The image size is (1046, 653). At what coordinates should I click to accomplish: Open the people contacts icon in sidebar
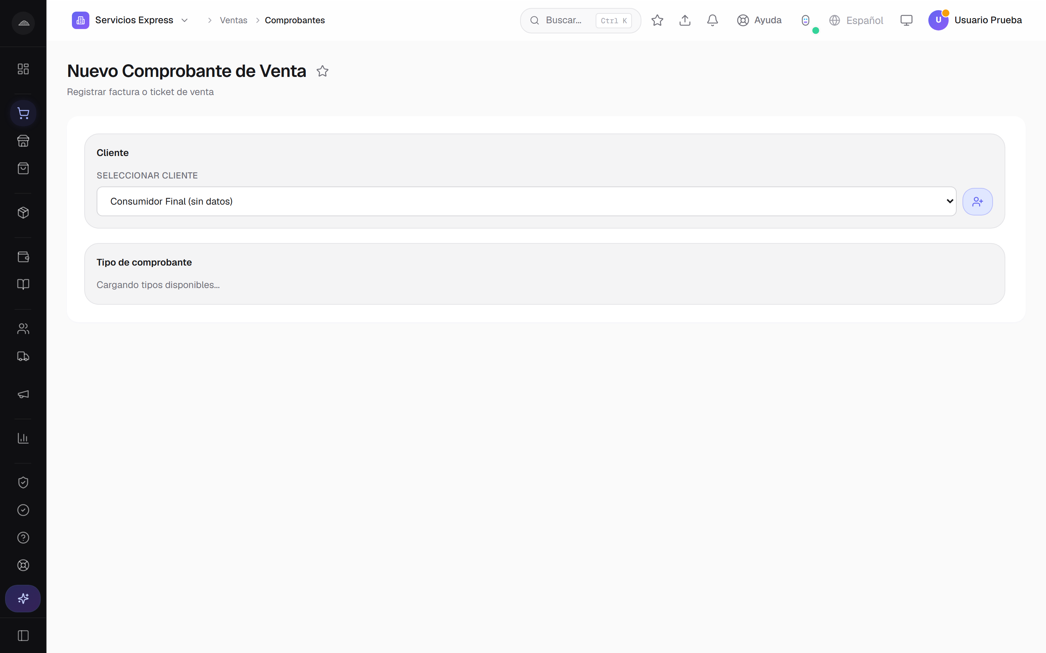point(23,329)
